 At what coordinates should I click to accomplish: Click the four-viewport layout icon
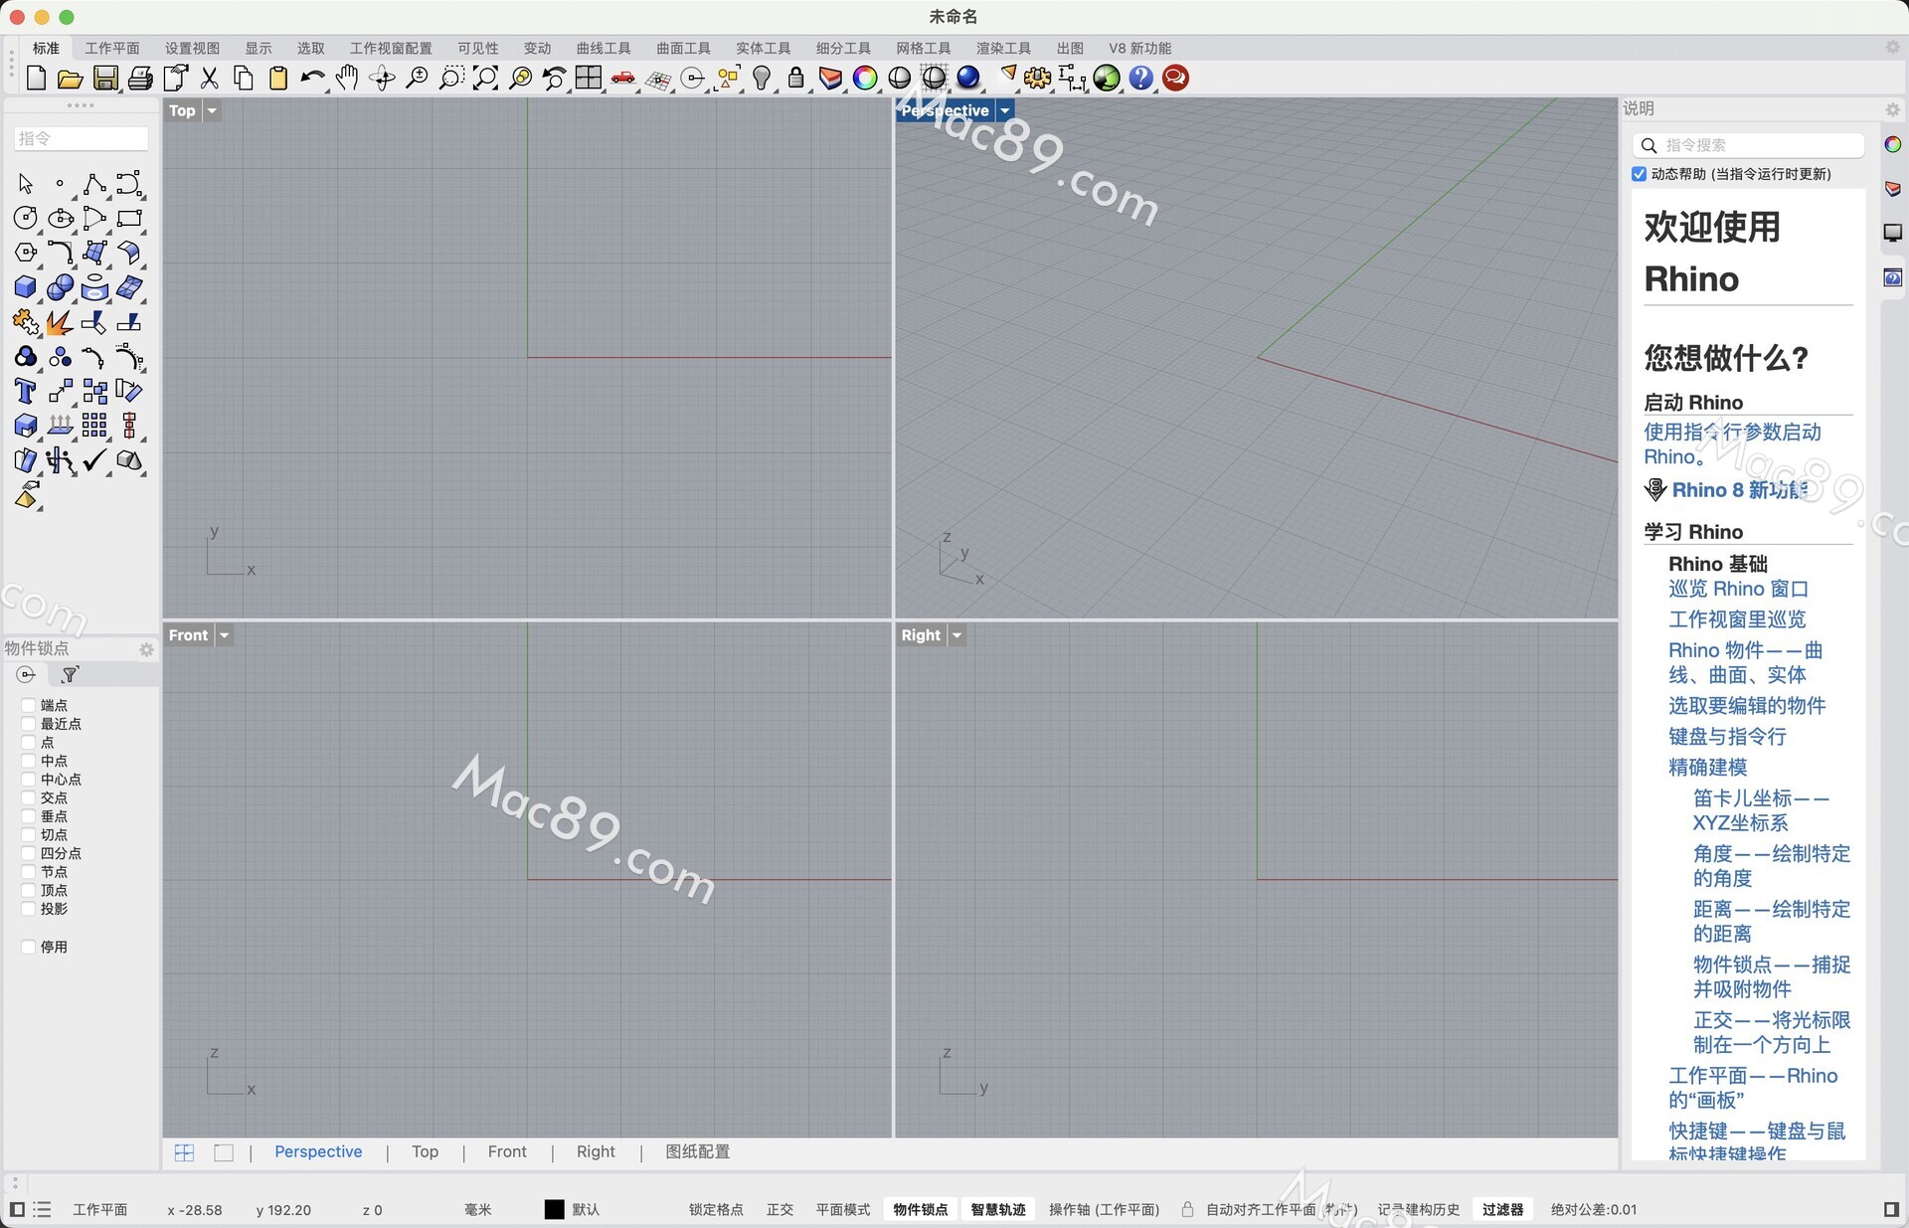589,78
